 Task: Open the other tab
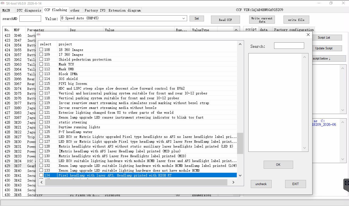(x=75, y=10)
